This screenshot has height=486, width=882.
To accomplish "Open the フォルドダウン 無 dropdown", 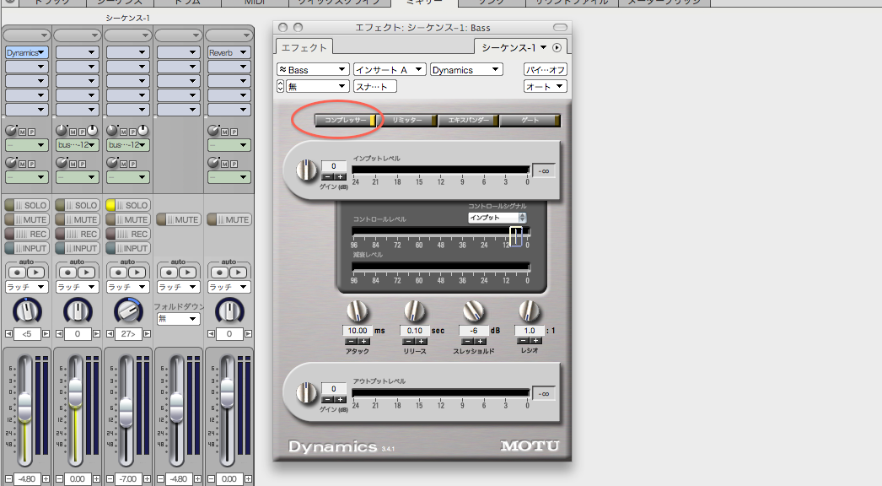I will click(178, 319).
